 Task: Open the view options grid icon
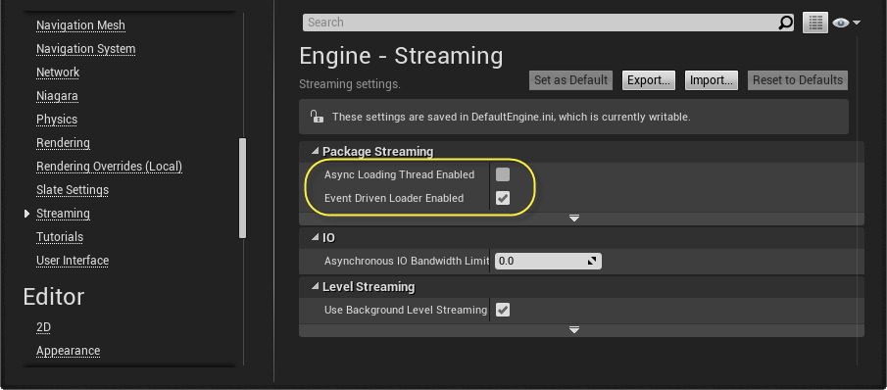pos(815,23)
